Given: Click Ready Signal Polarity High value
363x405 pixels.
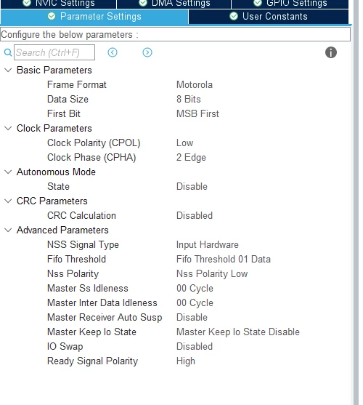Looking at the screenshot, I should [186, 361].
